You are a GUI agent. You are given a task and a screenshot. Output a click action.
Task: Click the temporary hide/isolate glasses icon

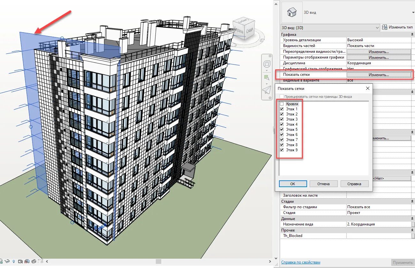click(7, 261)
